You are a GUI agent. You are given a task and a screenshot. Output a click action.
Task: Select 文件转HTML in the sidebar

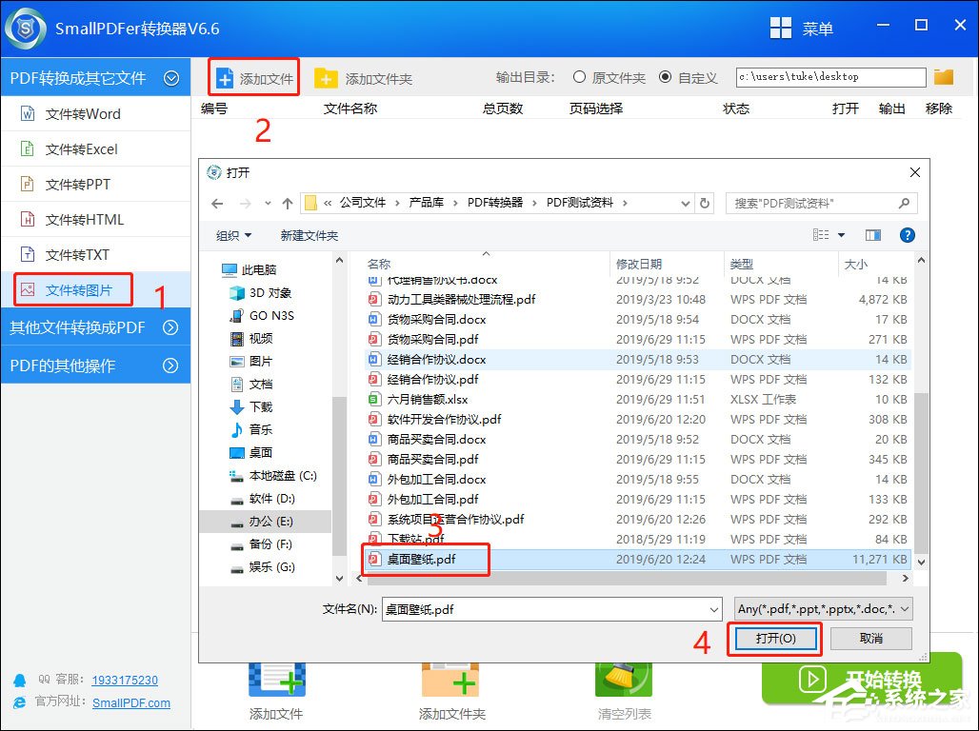coord(71,219)
